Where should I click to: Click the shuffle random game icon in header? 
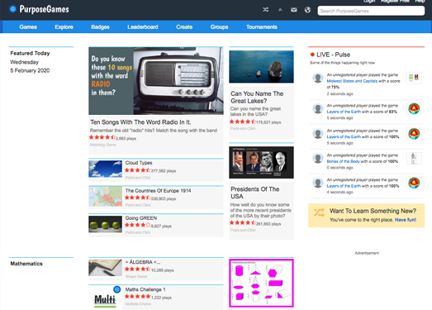point(265,10)
